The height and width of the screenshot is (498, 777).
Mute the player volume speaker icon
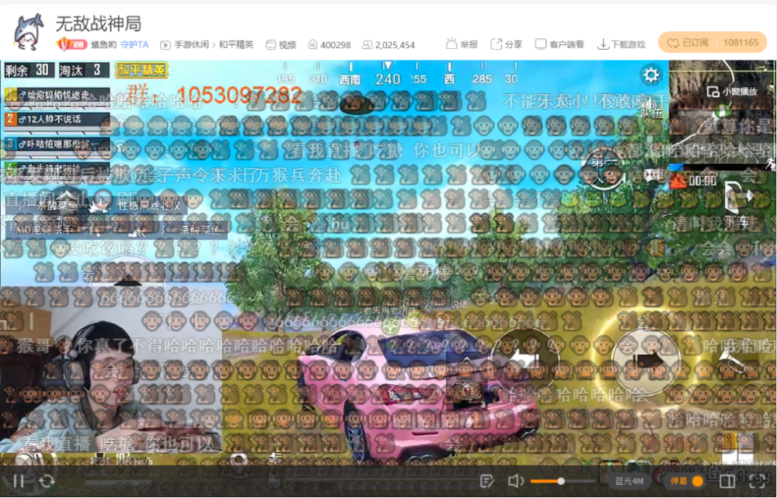point(516,481)
